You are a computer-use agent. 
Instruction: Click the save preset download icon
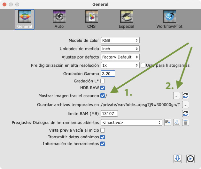pyautogui.click(x=177, y=122)
